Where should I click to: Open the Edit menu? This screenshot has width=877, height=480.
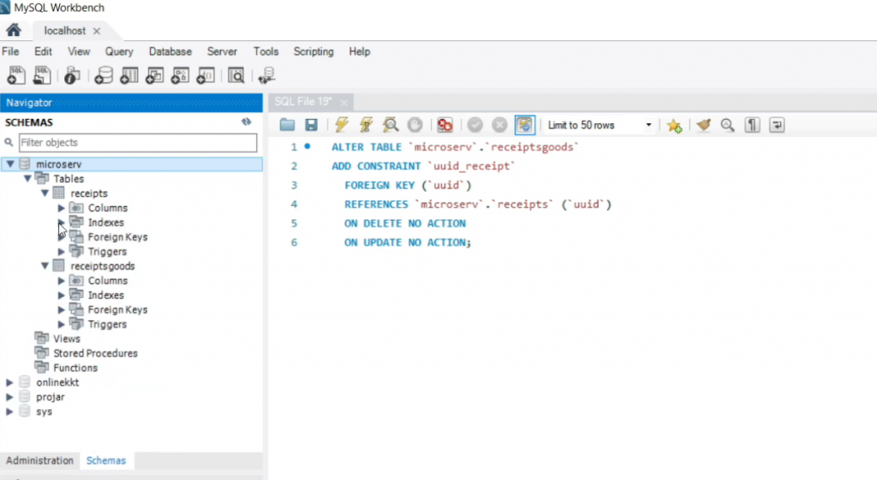(43, 51)
